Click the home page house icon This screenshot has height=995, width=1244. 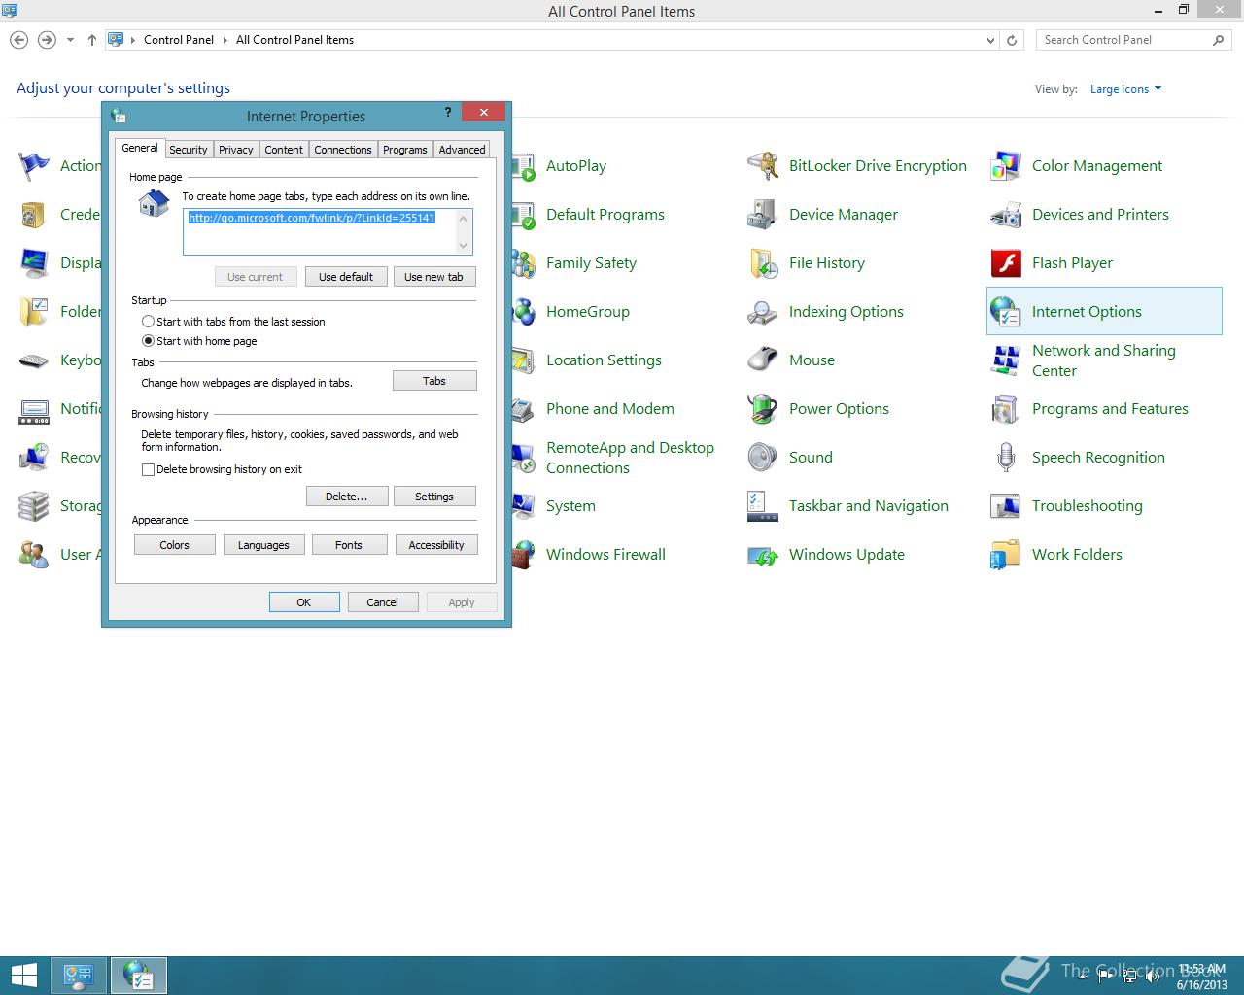pos(154,203)
